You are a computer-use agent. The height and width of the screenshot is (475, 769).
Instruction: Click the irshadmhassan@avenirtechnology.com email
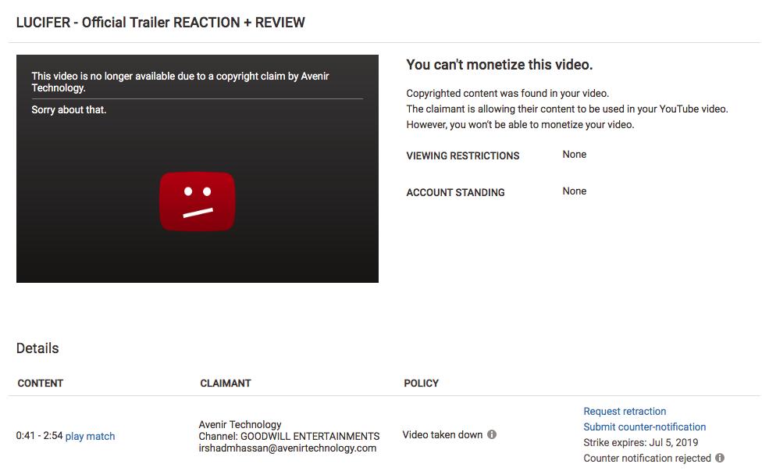pyautogui.click(x=287, y=448)
